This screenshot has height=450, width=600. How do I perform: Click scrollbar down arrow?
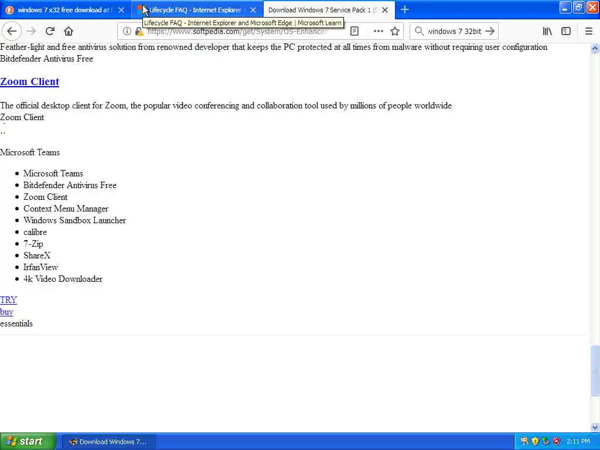pos(595,427)
